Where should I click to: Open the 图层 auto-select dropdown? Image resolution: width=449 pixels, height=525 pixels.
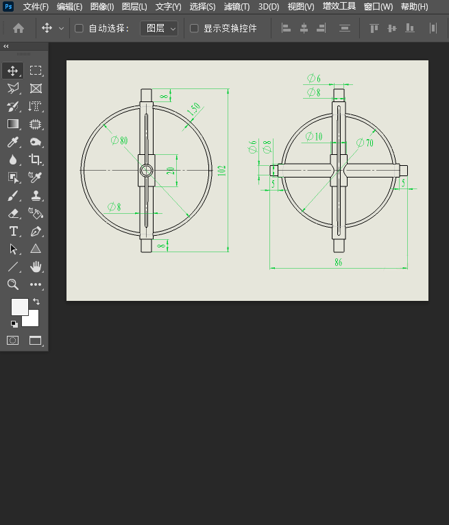[x=159, y=29]
